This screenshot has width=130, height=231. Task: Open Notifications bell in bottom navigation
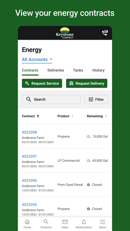pos(84,224)
